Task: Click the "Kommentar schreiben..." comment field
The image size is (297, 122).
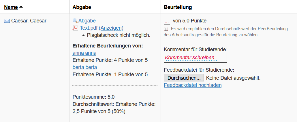Action: 195,58
